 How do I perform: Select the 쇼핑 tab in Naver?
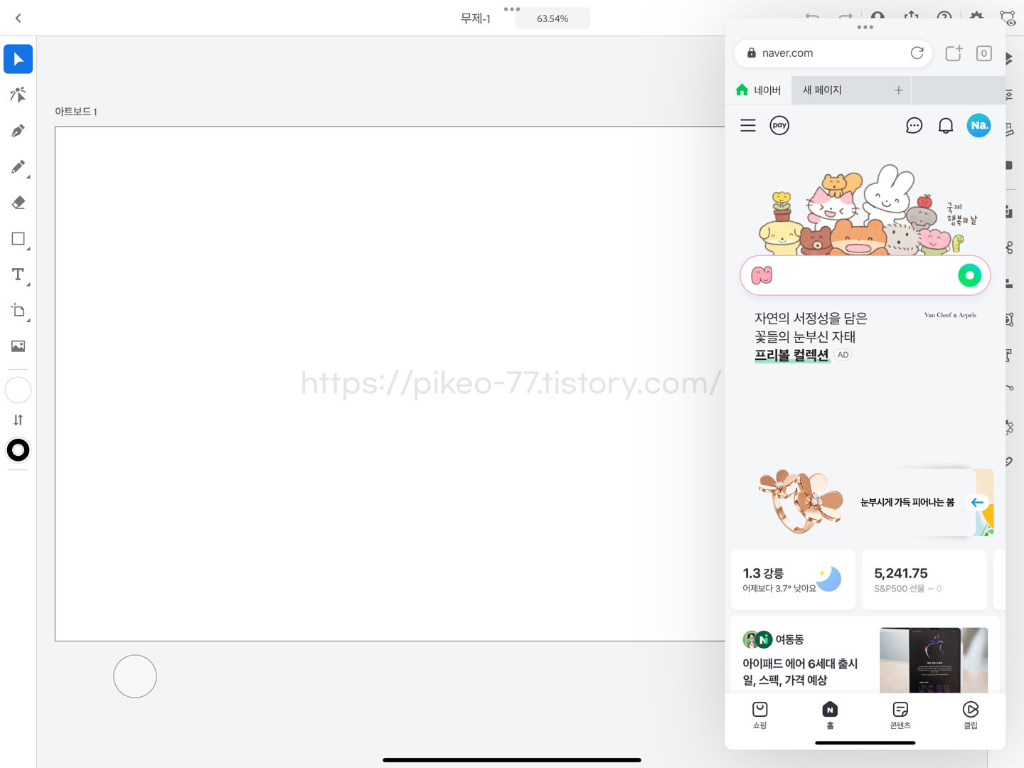click(759, 716)
